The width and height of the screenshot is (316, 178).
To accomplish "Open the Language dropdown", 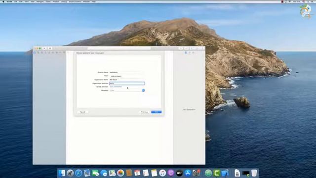I will 127,90.
